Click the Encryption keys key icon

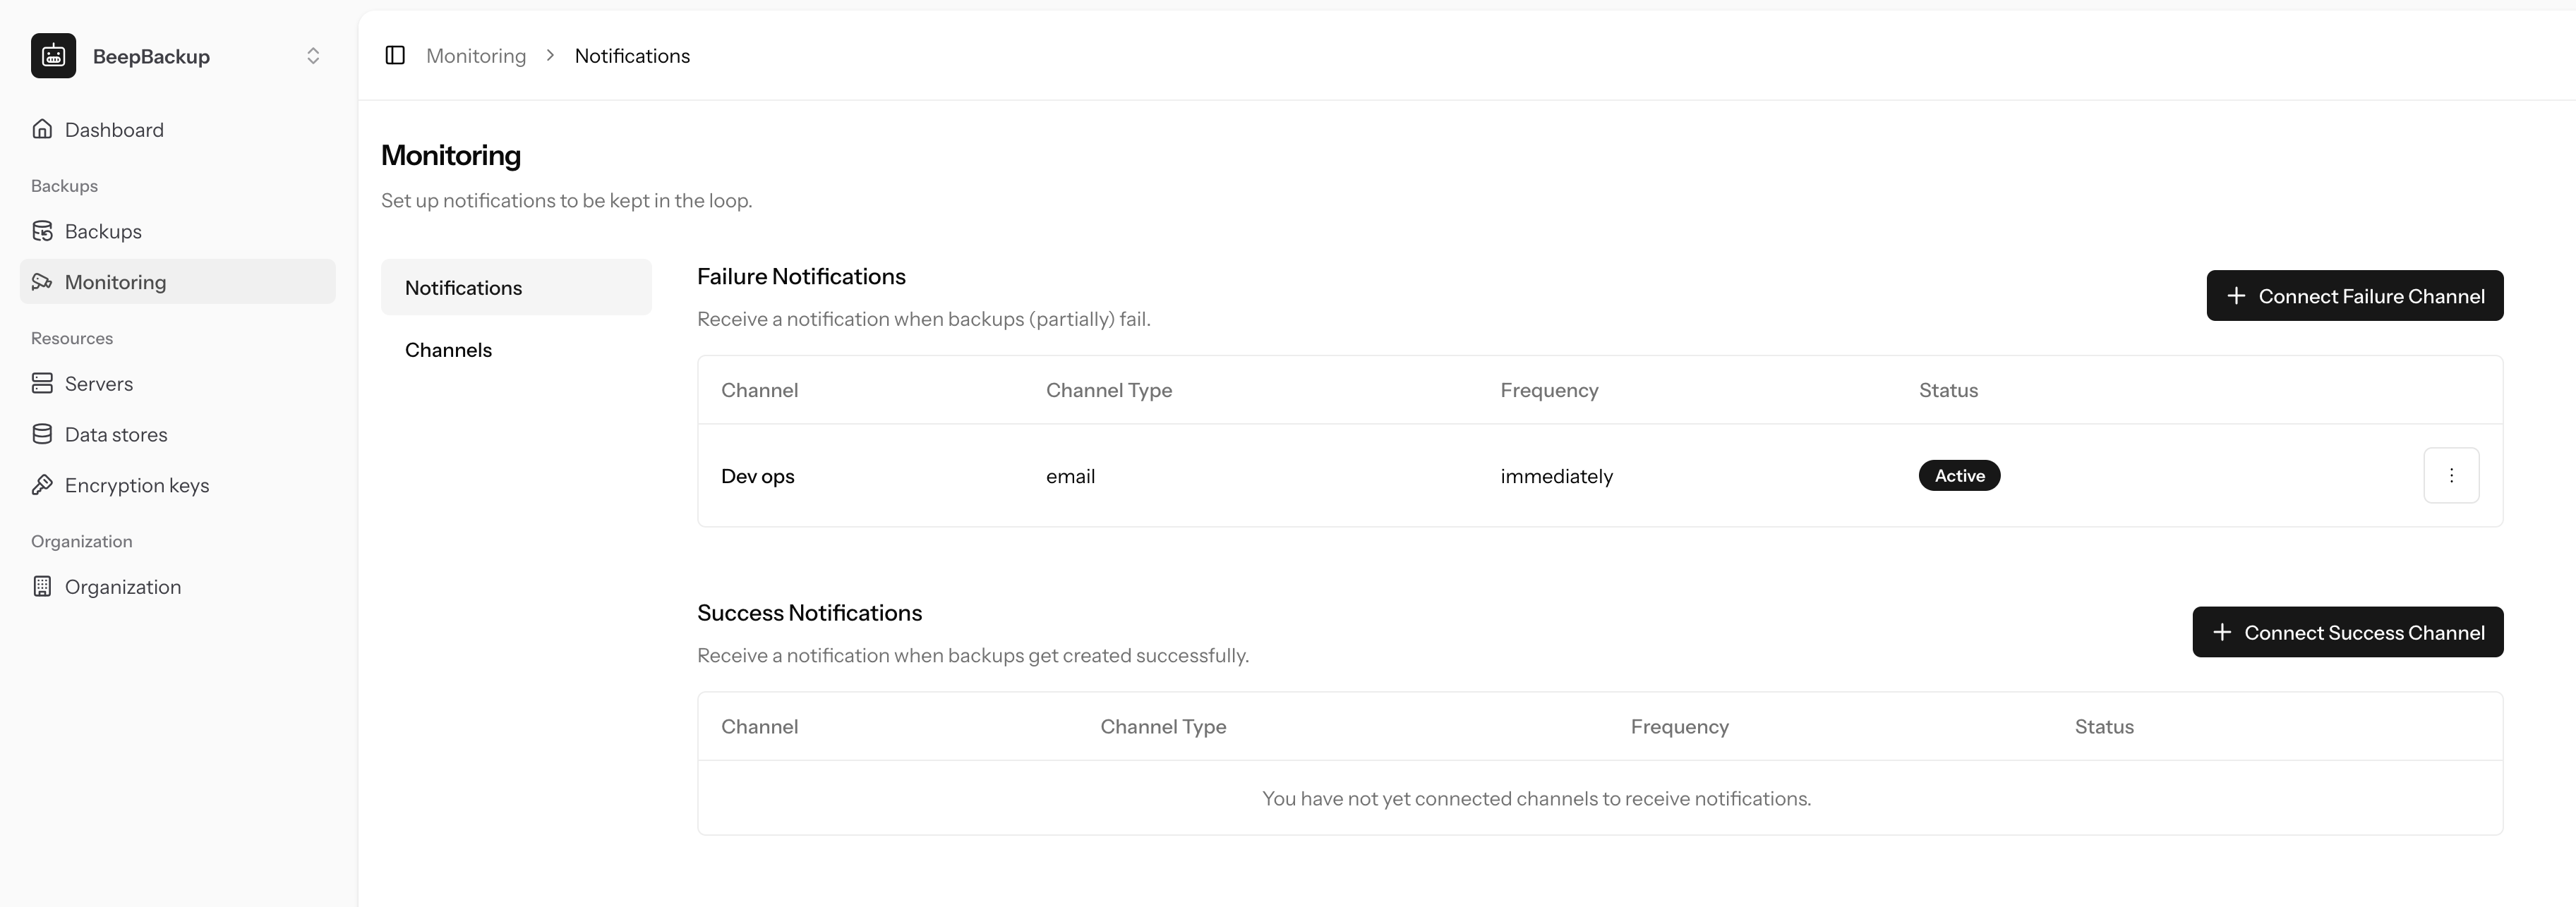[42, 485]
